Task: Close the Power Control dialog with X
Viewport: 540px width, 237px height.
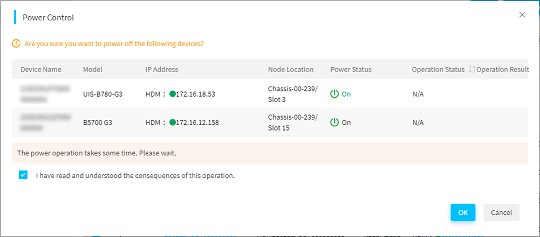Action: coord(522,15)
